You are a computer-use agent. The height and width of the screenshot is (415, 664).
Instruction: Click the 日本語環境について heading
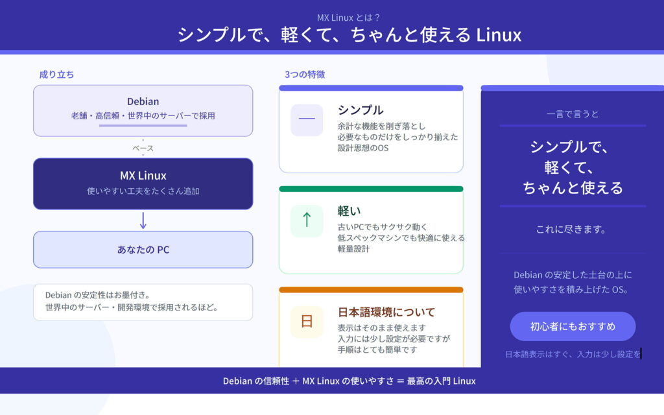(x=386, y=312)
